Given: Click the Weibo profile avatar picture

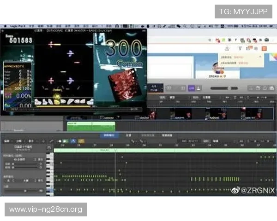Looking at the screenshot, I should (218, 68).
